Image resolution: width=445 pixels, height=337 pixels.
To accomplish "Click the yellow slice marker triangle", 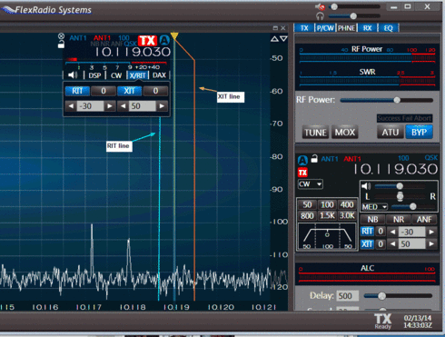I will click(174, 36).
